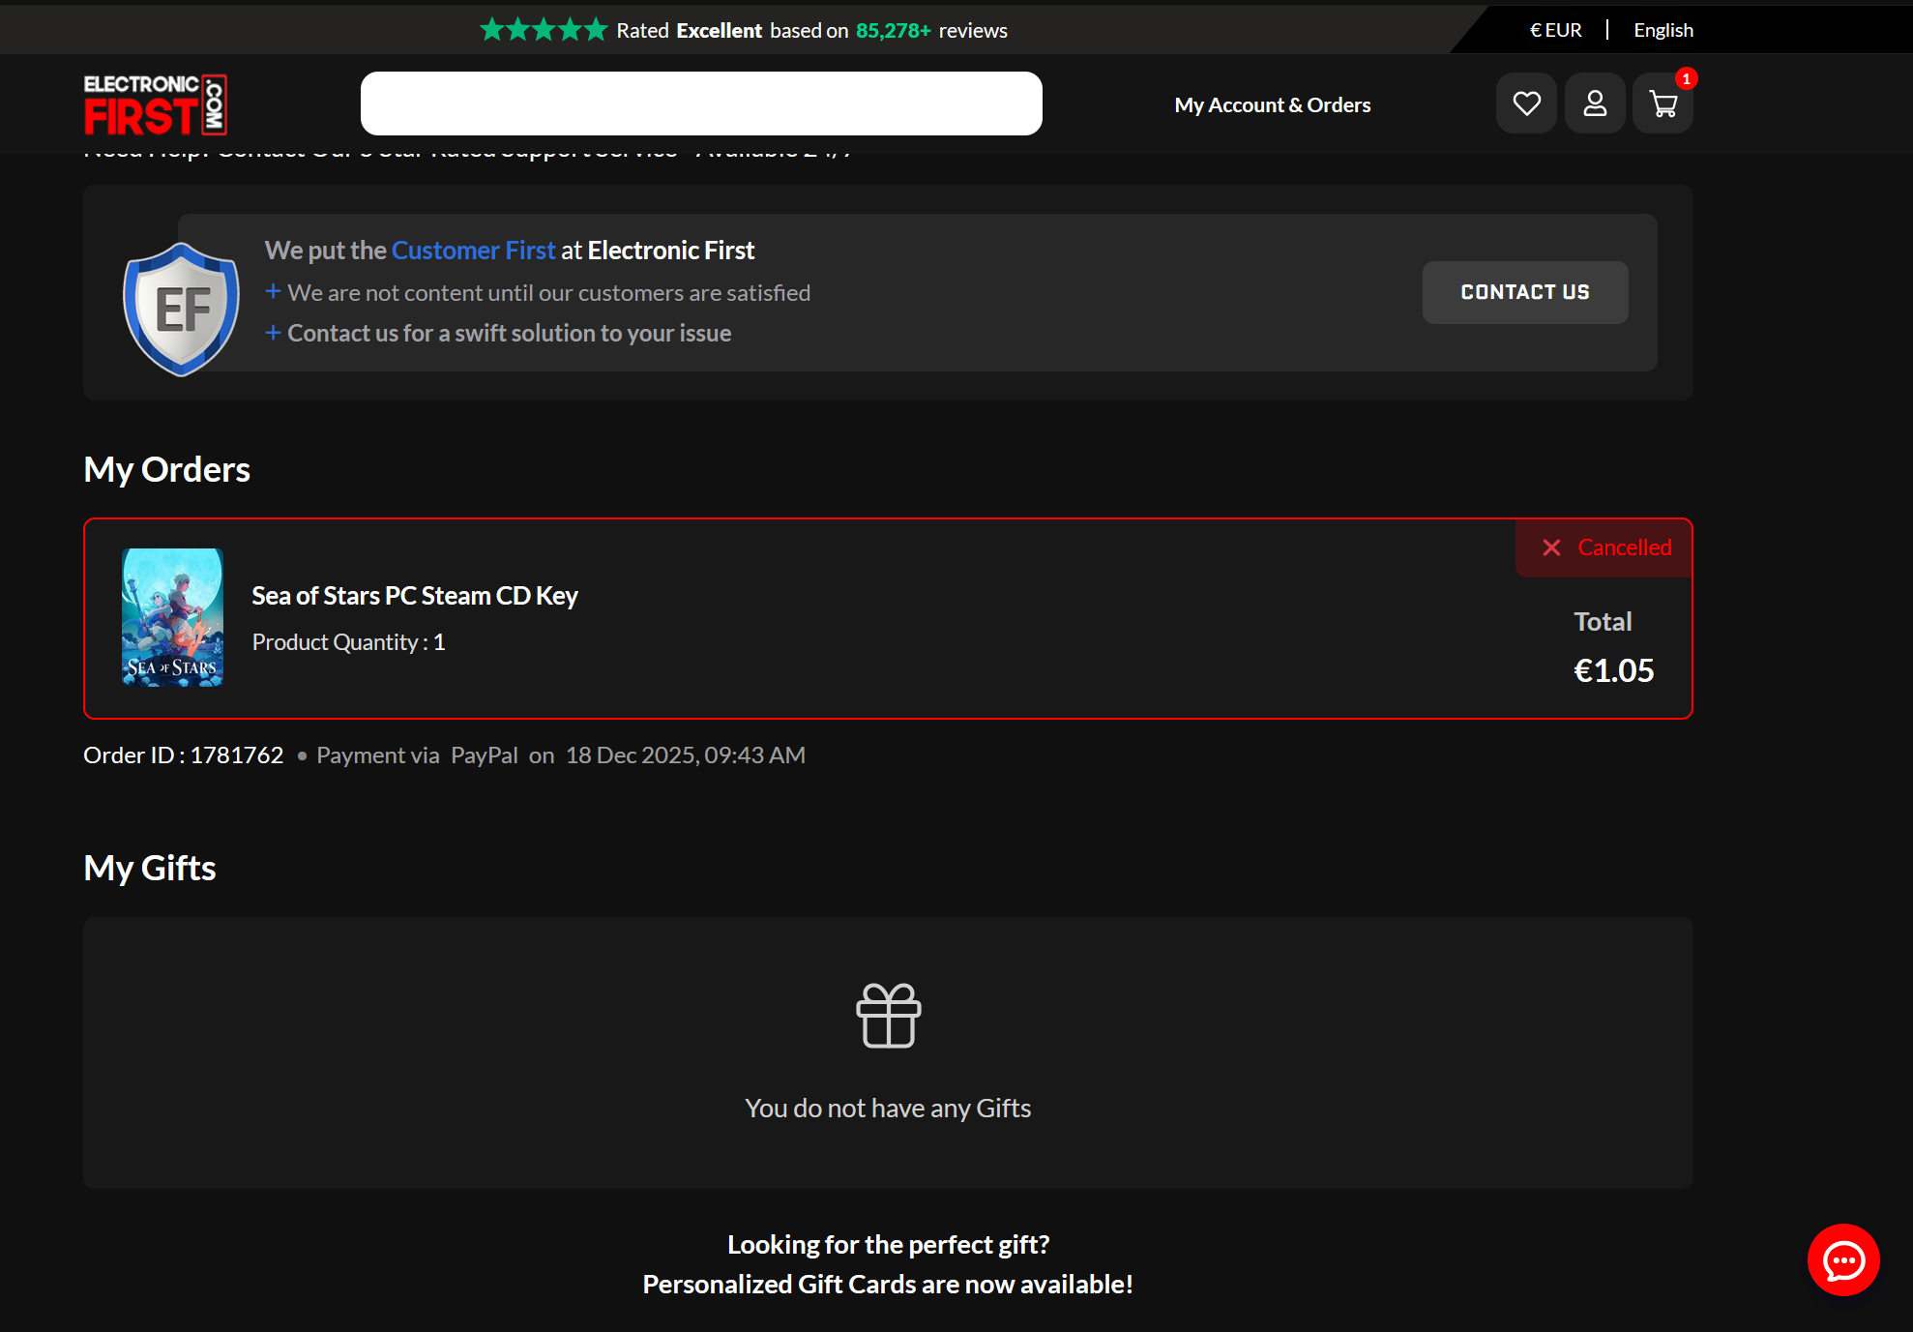
Task: Click the green Trustpilot rating stars
Action: 544,30
